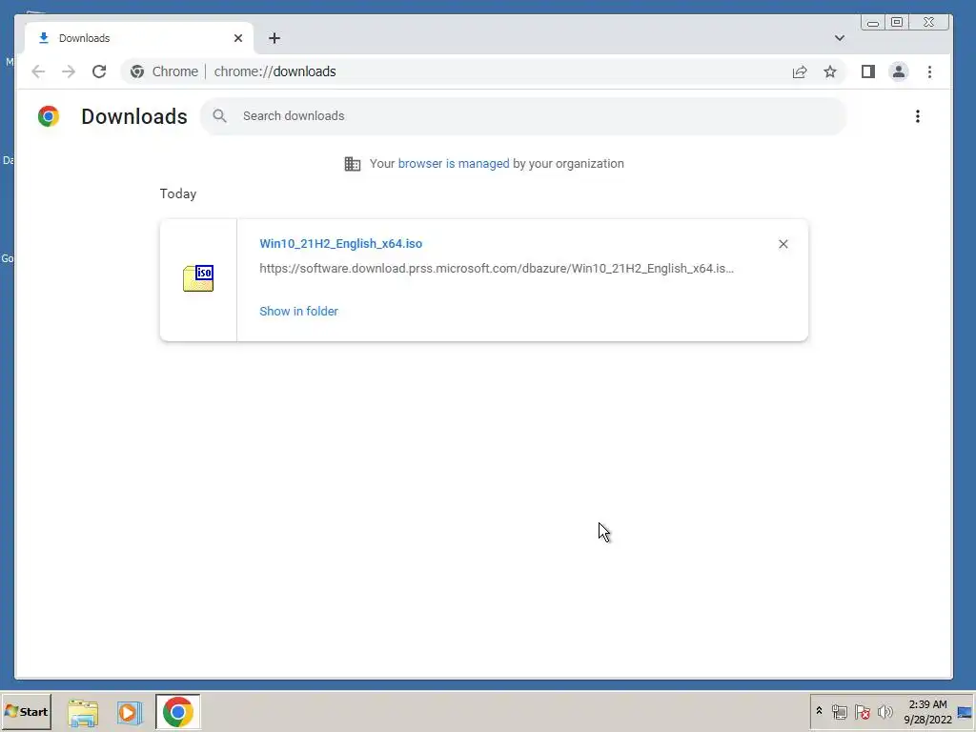Open the 'browser is managed' link
Image resolution: width=976 pixels, height=732 pixels.
453,164
